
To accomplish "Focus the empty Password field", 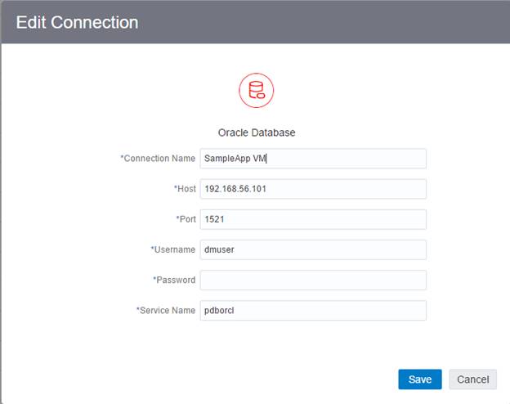I will [x=313, y=280].
